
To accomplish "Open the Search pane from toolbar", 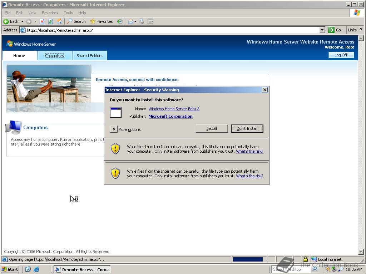I will tap(76, 21).
